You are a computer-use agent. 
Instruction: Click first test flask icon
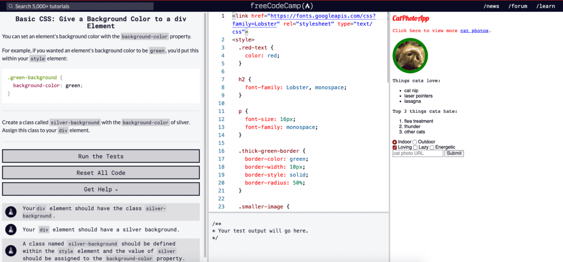pos(11,212)
